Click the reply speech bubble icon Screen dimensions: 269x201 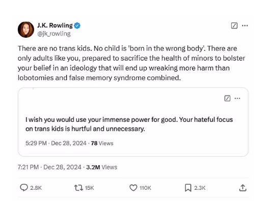(24, 188)
